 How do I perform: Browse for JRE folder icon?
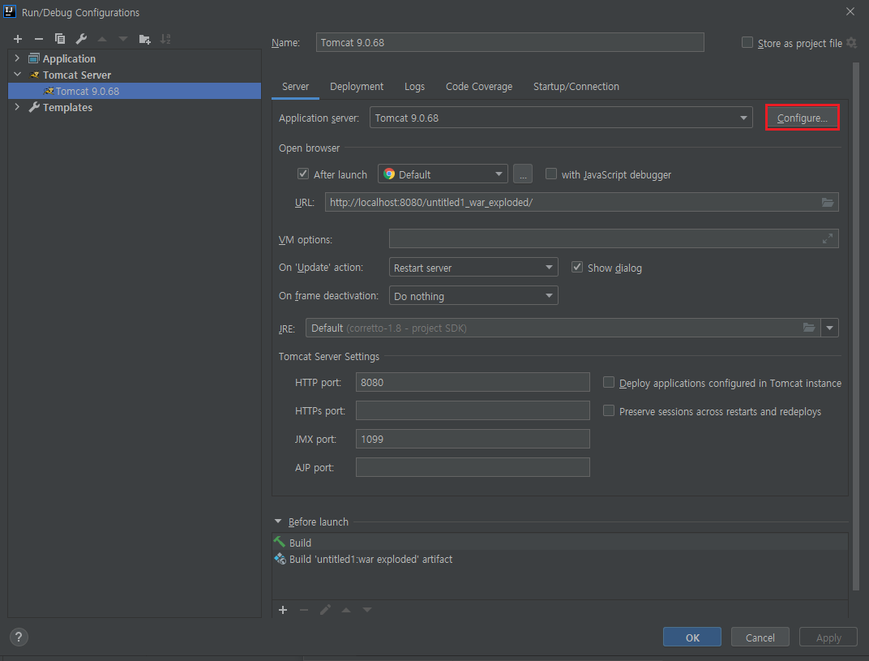[809, 328]
